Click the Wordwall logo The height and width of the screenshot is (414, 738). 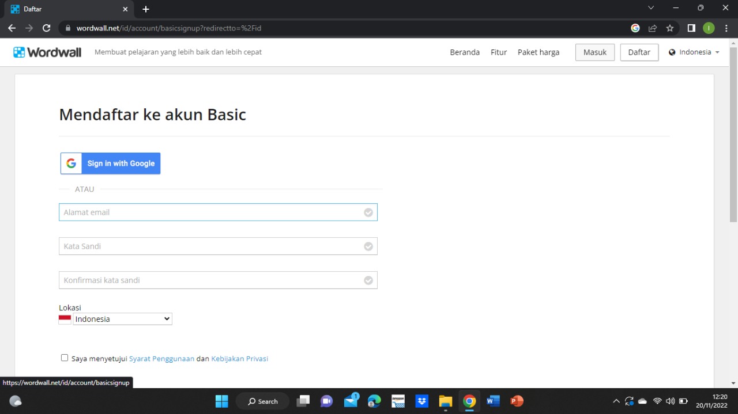click(x=47, y=52)
